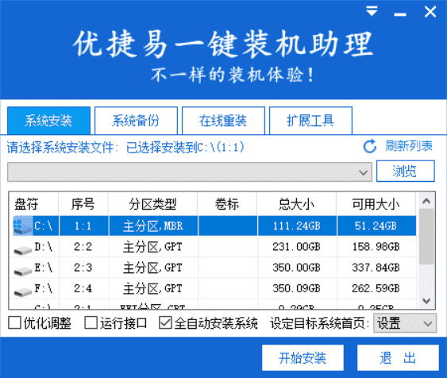The width and height of the screenshot is (447, 378).
Task: Switch to the 系统备份 tab
Action: click(x=136, y=121)
